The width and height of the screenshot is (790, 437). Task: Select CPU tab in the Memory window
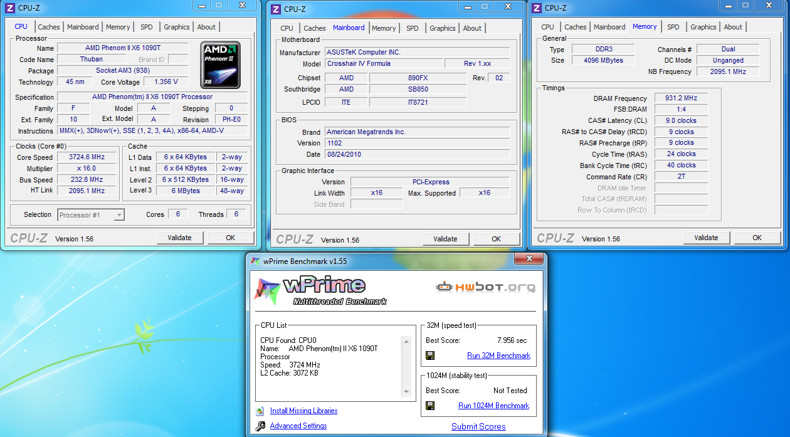[x=547, y=27]
